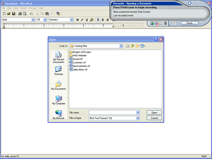Click the Cancel button in dialog
Viewport: 212px width, 159px height.
coord(154,118)
